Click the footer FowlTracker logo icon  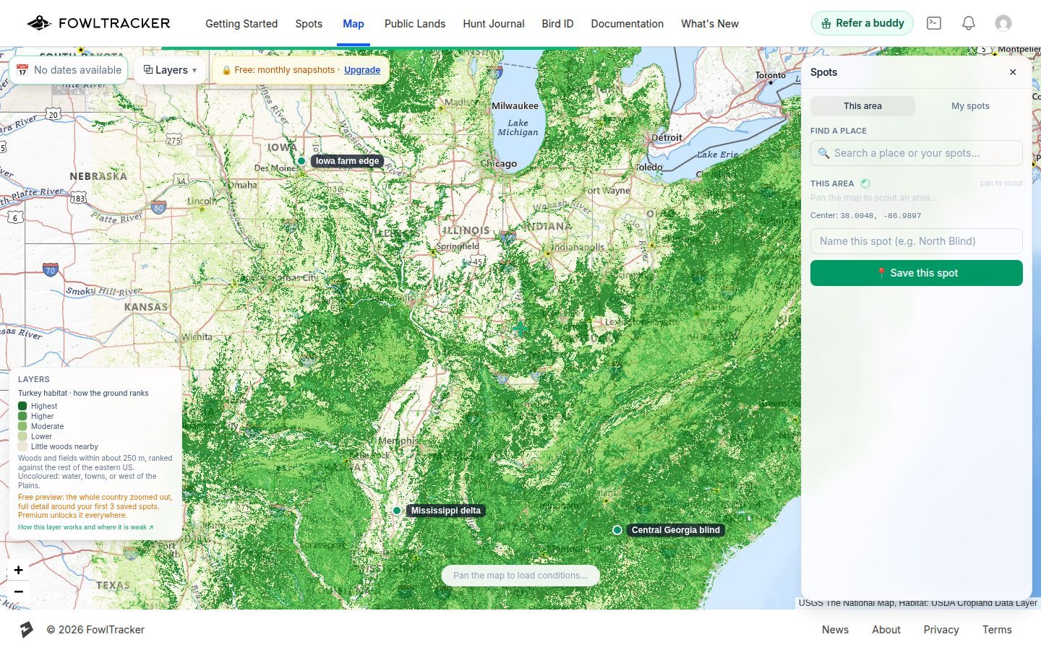pyautogui.click(x=27, y=630)
